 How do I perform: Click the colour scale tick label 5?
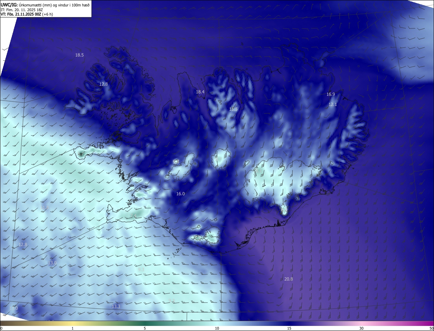click(145, 328)
